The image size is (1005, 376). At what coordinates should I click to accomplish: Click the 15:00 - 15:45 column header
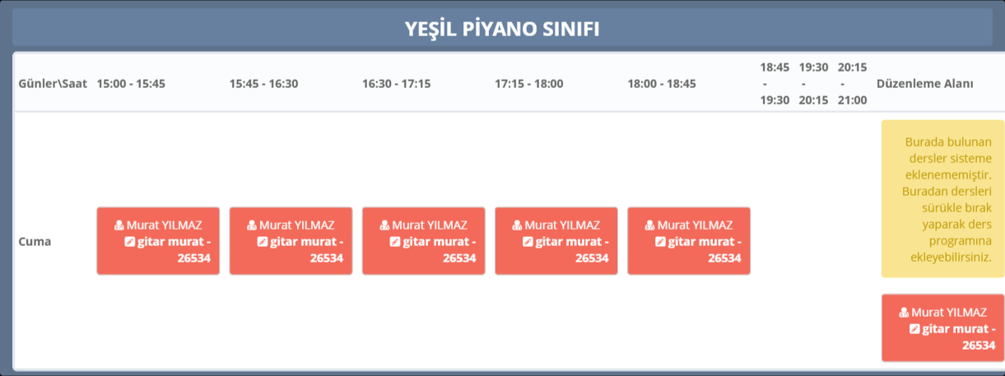131,83
